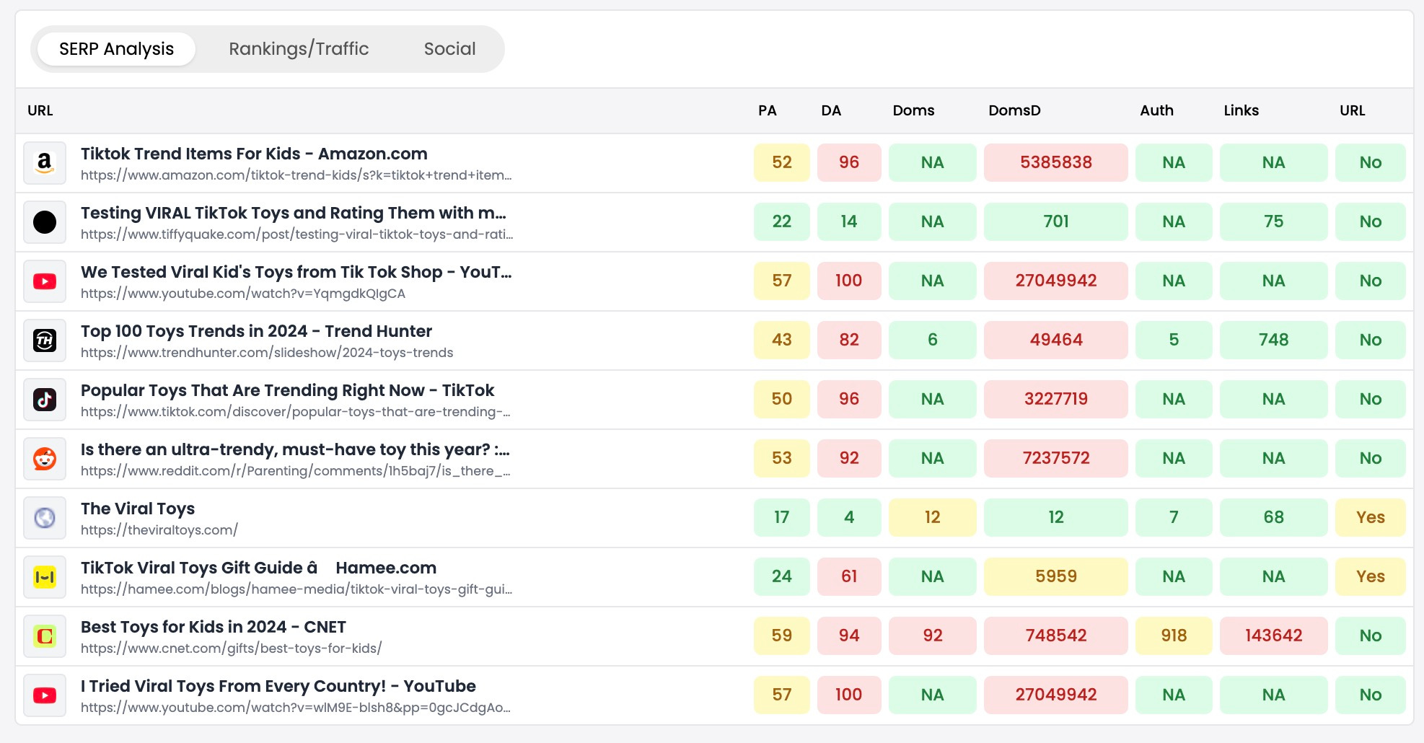Select the Social tab
The image size is (1424, 743).
[449, 49]
